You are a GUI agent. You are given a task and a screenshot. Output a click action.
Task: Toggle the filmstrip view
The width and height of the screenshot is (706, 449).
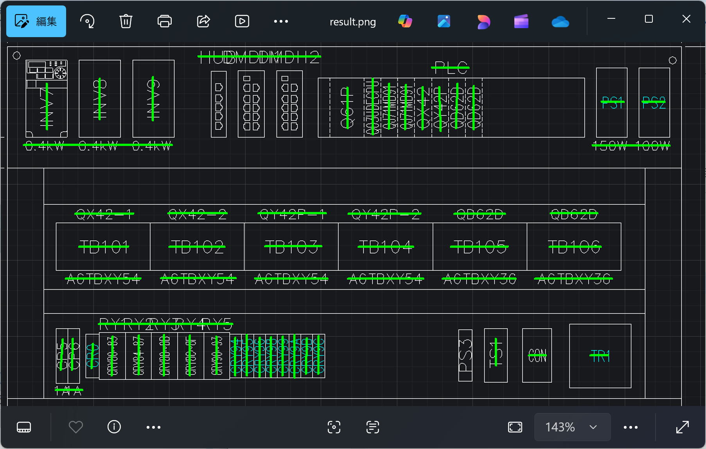24,427
